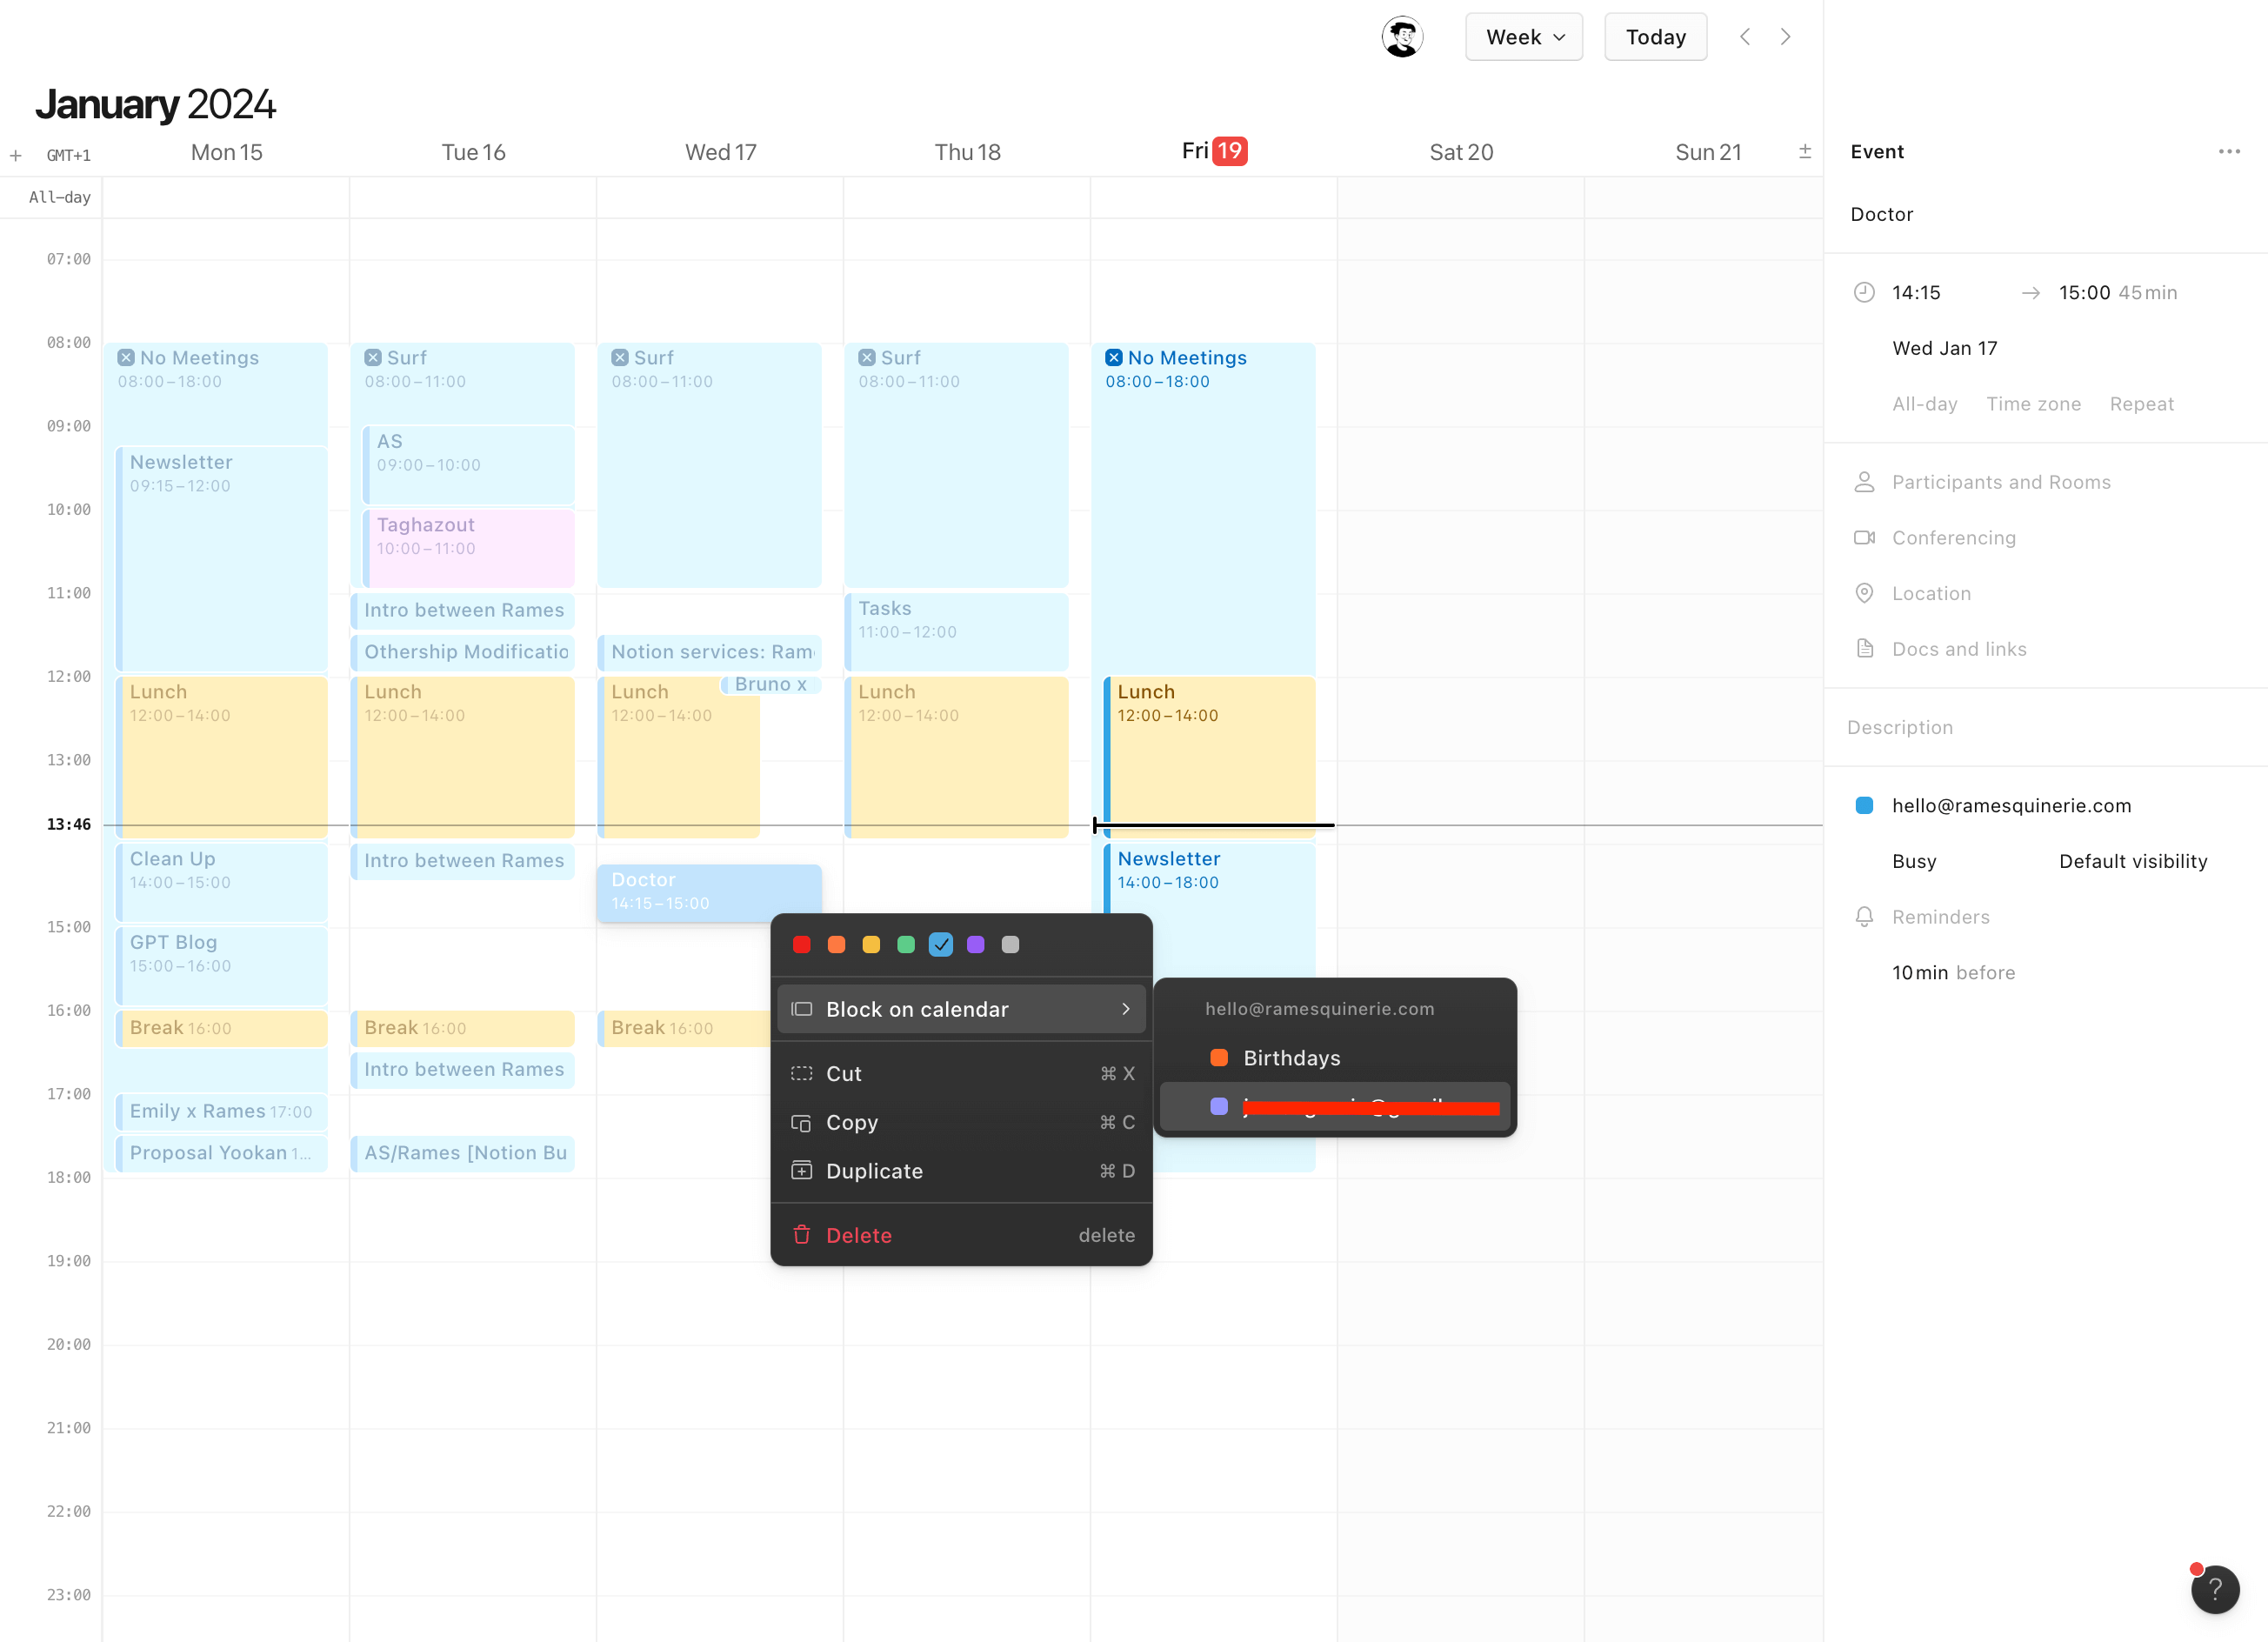Expand the Week view dropdown selector

point(1521,36)
